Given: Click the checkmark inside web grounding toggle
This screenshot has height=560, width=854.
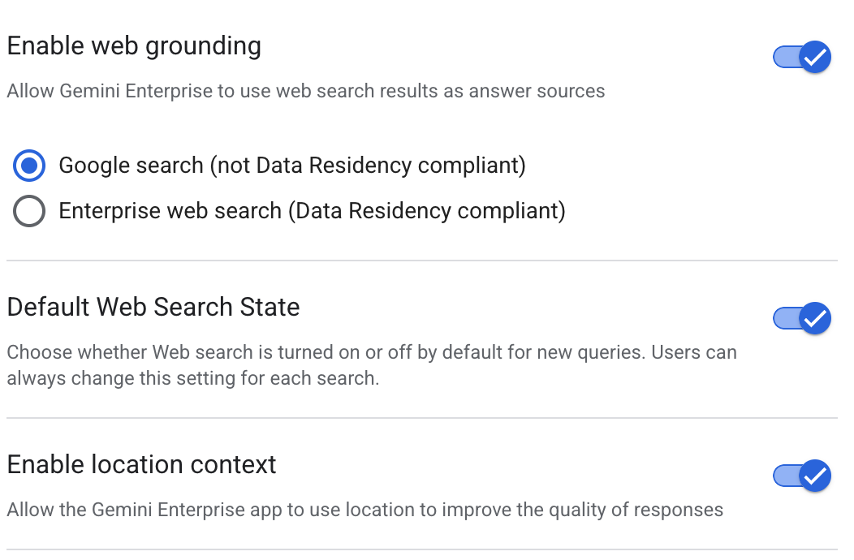Looking at the screenshot, I should [x=813, y=57].
